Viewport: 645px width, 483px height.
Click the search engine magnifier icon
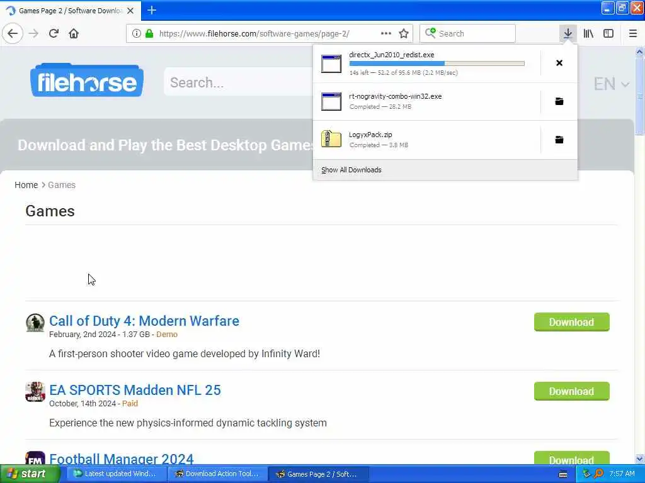(x=430, y=33)
